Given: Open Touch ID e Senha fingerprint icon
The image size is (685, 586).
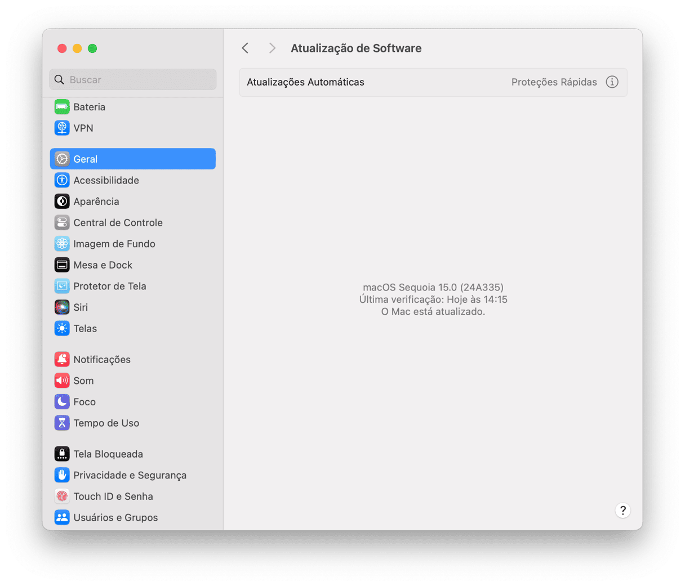Looking at the screenshot, I should pos(62,496).
